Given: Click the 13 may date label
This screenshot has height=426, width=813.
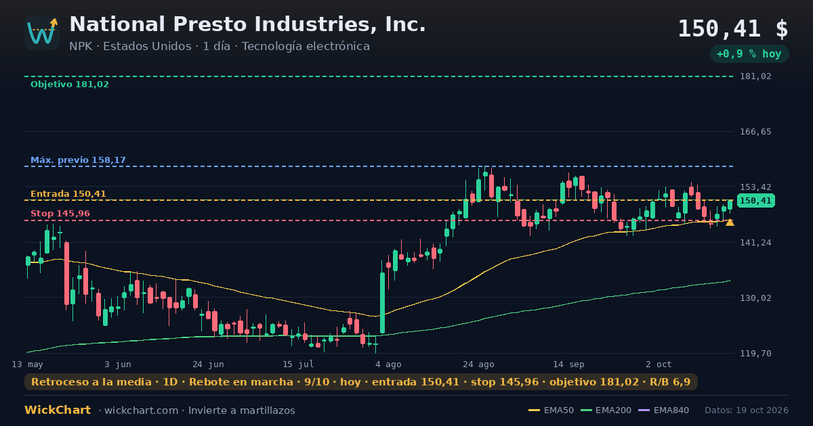Looking at the screenshot, I should coord(27,364).
